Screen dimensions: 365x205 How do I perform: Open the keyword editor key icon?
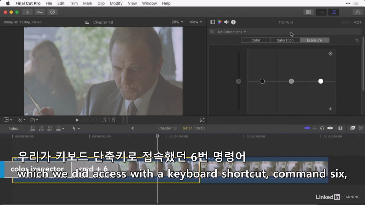(40, 12)
